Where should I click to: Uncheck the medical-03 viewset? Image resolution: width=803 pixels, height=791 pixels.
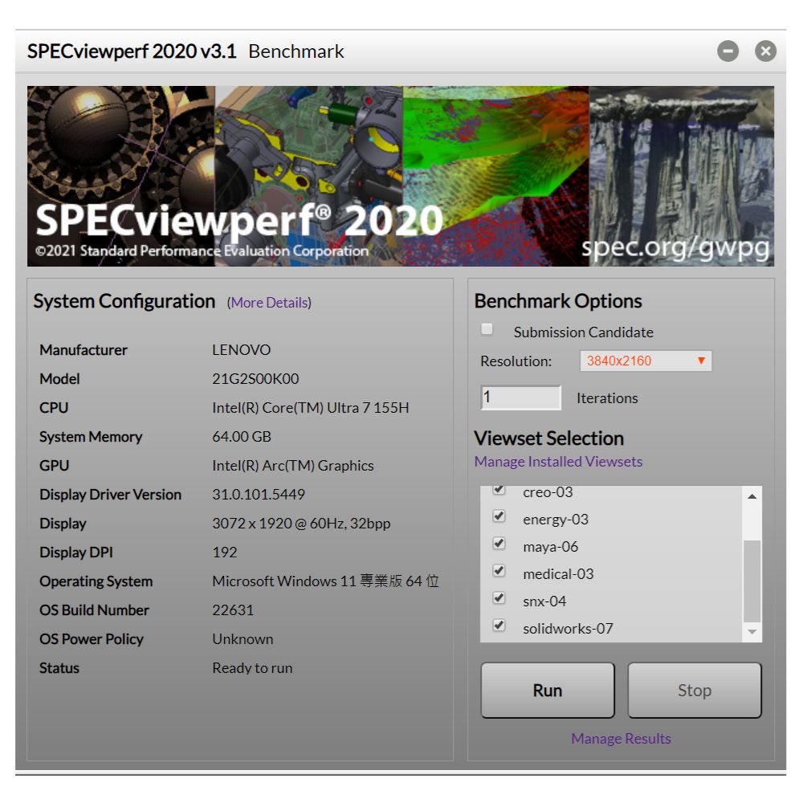pyautogui.click(x=499, y=570)
